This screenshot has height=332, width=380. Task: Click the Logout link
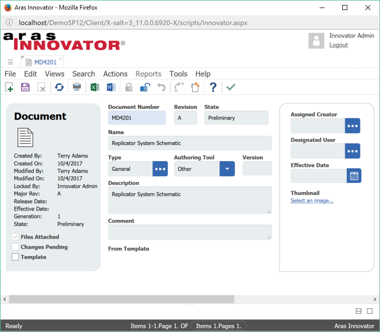[338, 45]
